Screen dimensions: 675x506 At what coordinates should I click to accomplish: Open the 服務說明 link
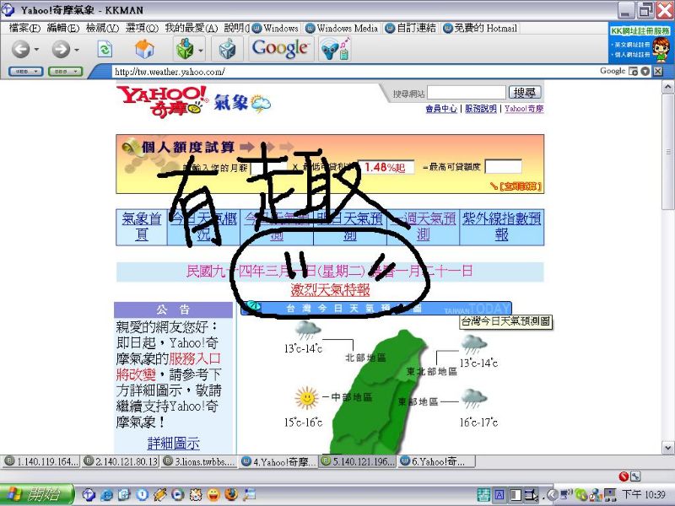point(480,109)
